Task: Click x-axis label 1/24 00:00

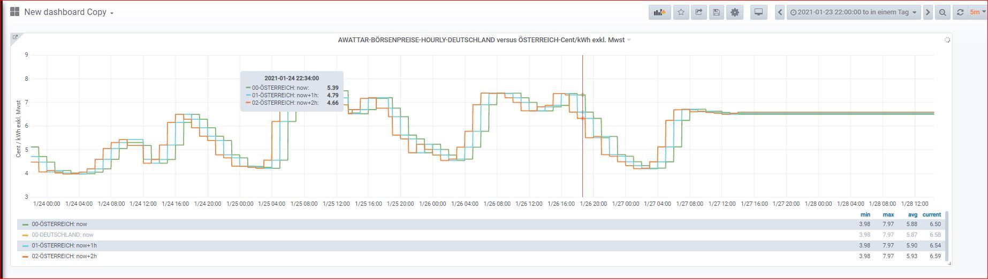Action: (x=47, y=204)
